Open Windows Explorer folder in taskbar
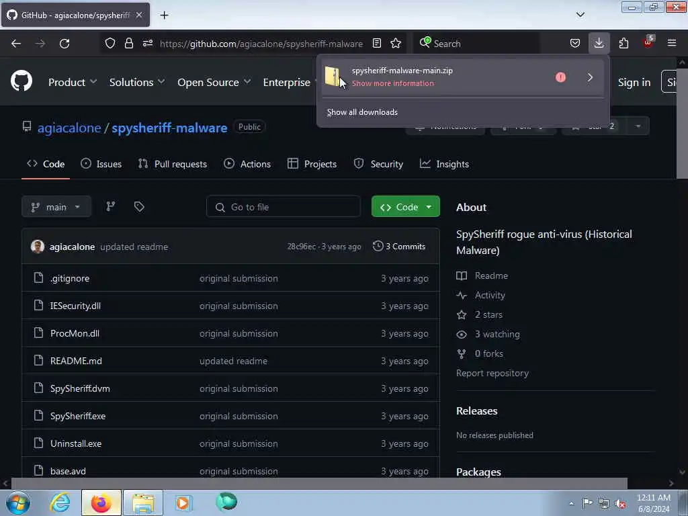The height and width of the screenshot is (516, 688). [x=143, y=503]
